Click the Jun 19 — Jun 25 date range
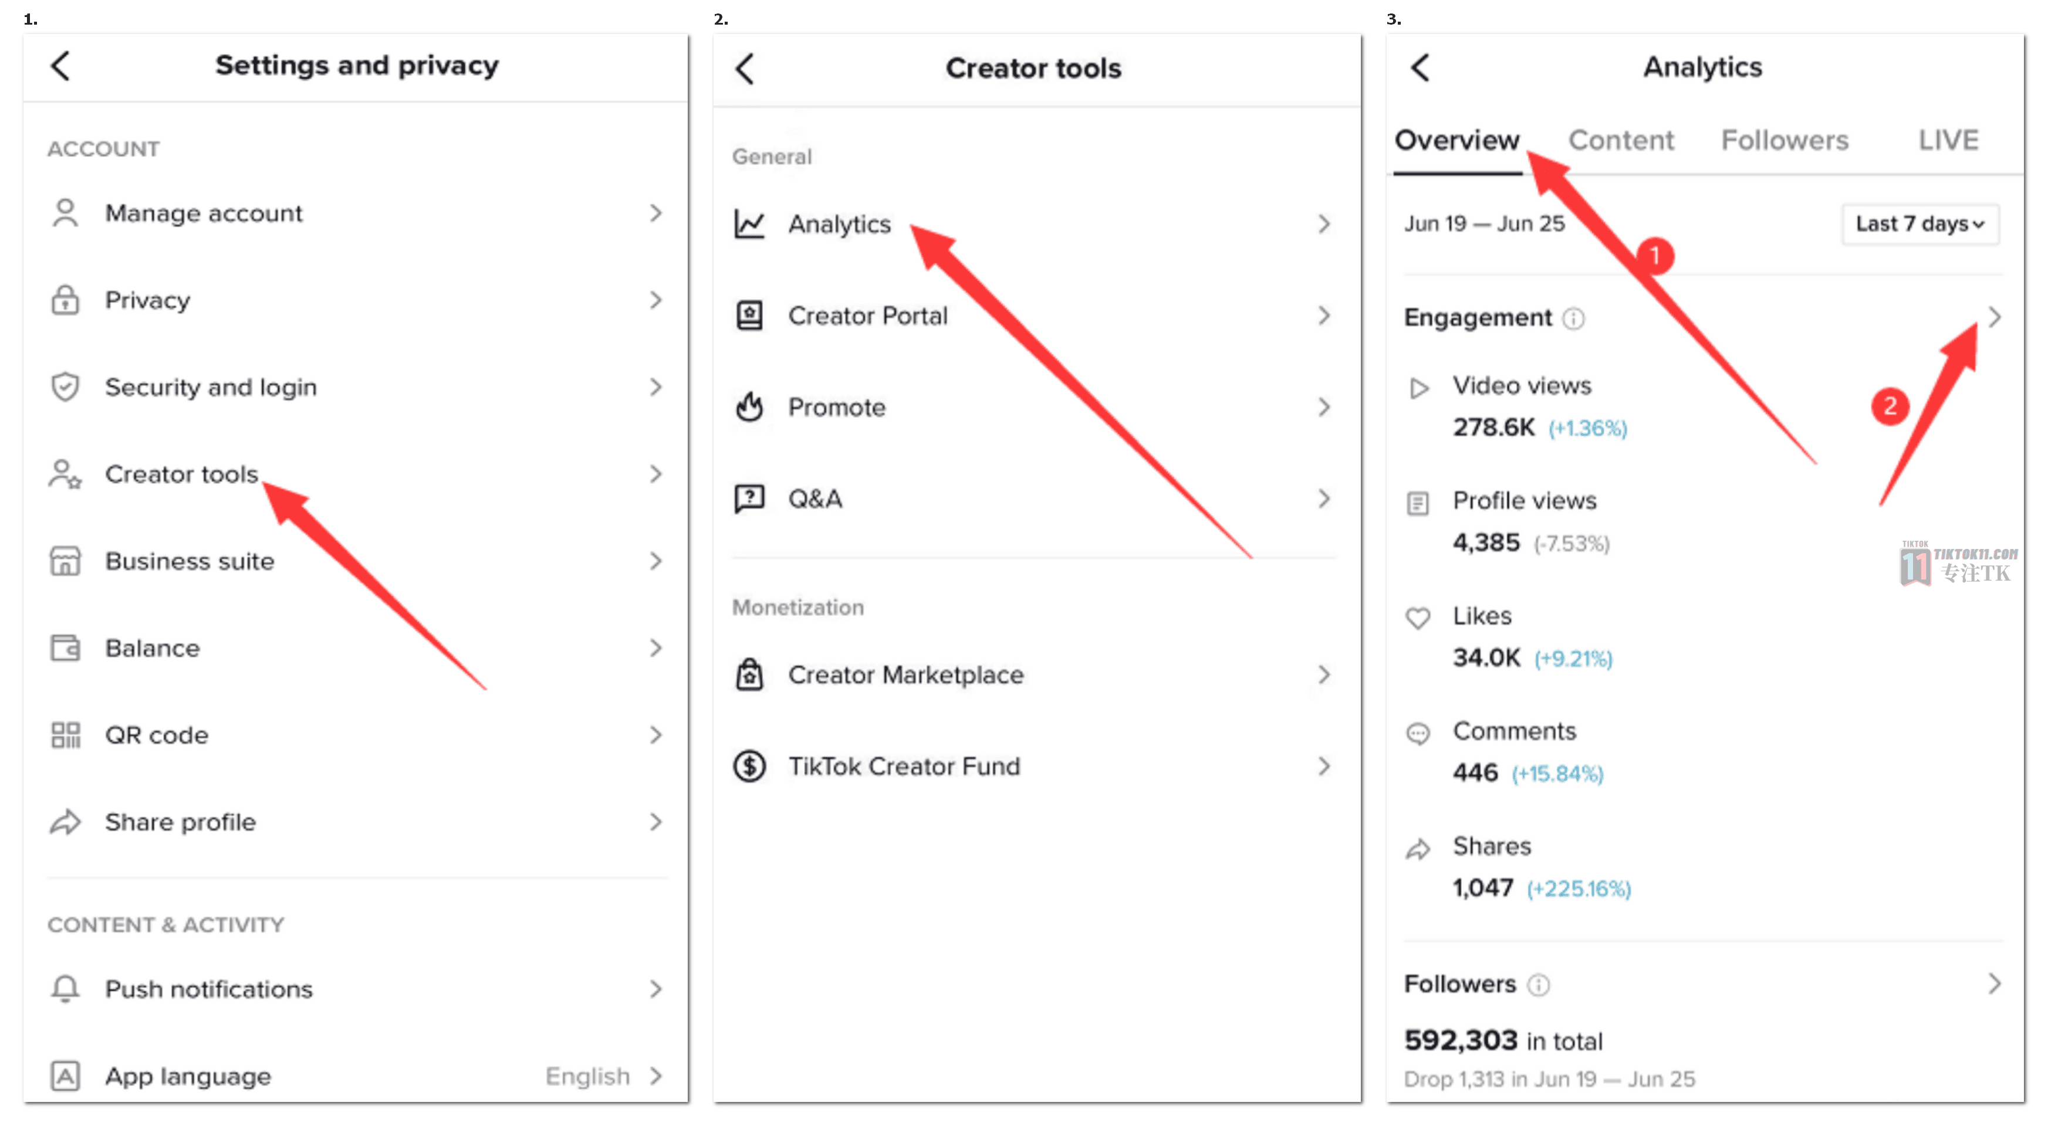Viewport: 2048px width, 1126px height. click(x=1484, y=224)
